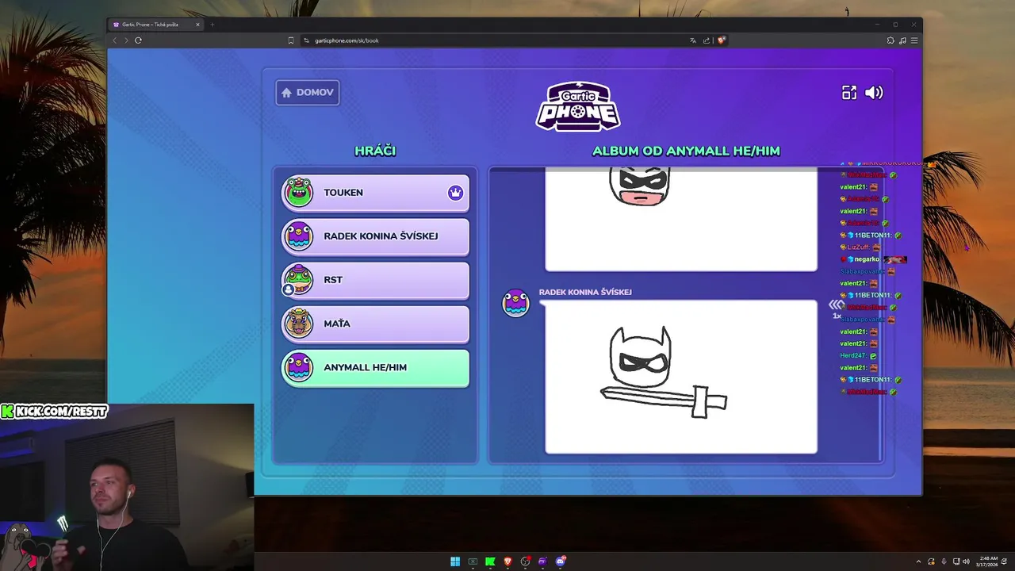Open the Kick app on the taskbar
Image resolution: width=1015 pixels, height=571 pixels.
tap(490, 561)
